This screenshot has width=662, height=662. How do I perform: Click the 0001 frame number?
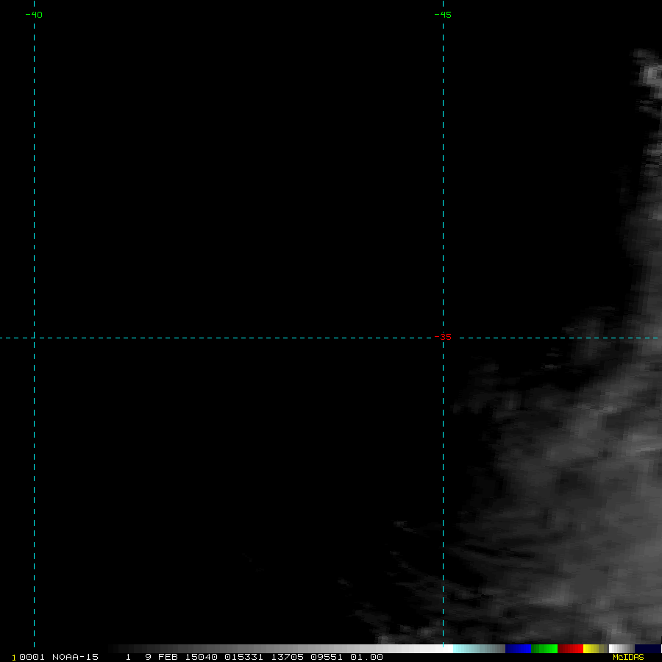pyautogui.click(x=32, y=657)
